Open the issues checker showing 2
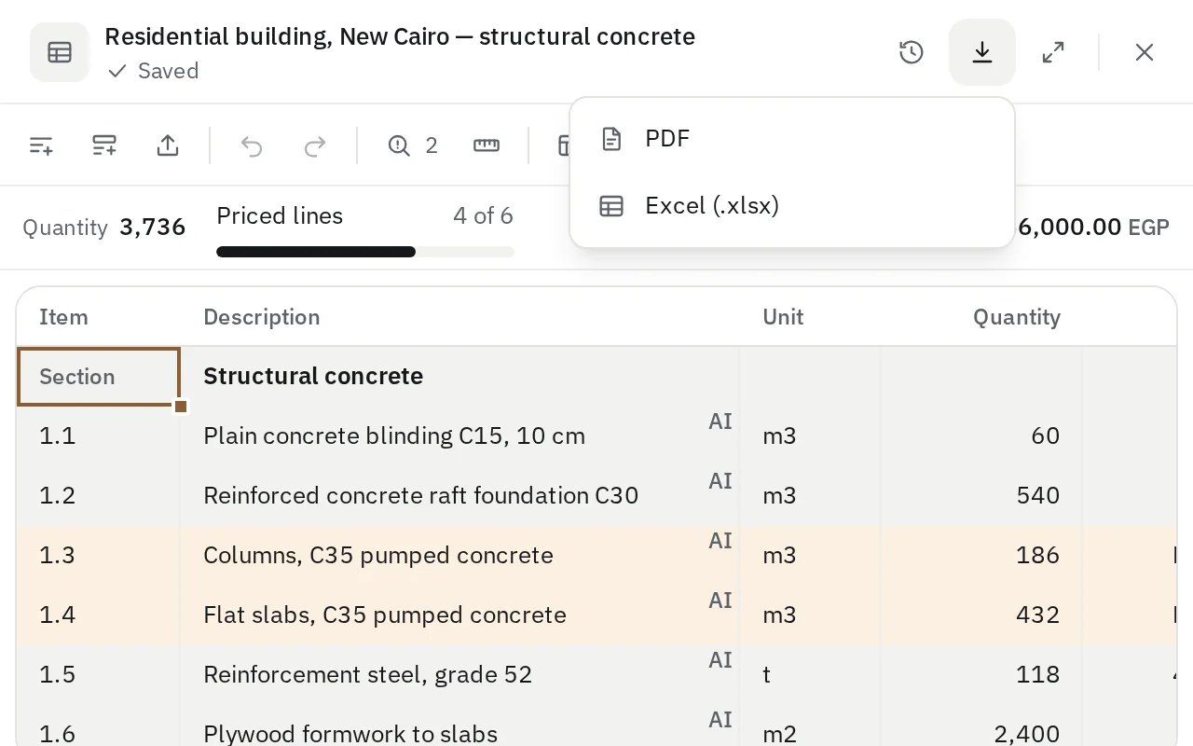1193x746 pixels. (x=413, y=145)
